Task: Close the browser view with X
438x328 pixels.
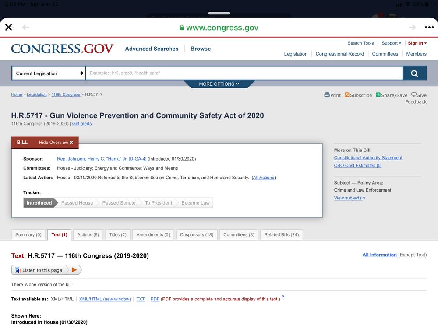Action: click(8, 28)
